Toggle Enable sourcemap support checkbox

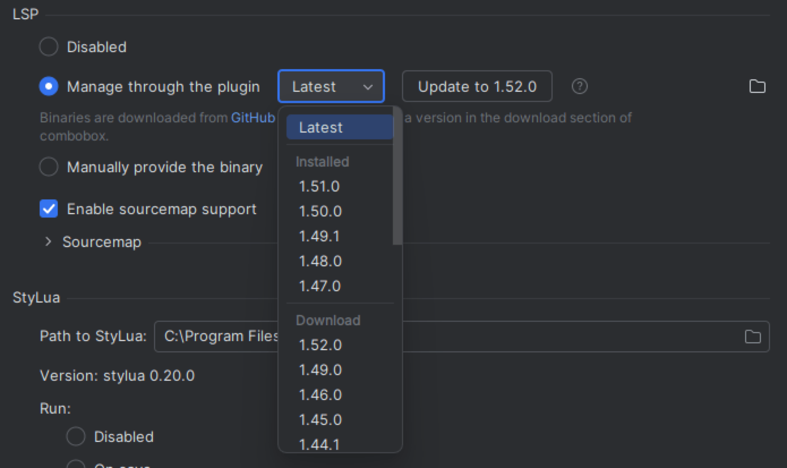pos(49,209)
